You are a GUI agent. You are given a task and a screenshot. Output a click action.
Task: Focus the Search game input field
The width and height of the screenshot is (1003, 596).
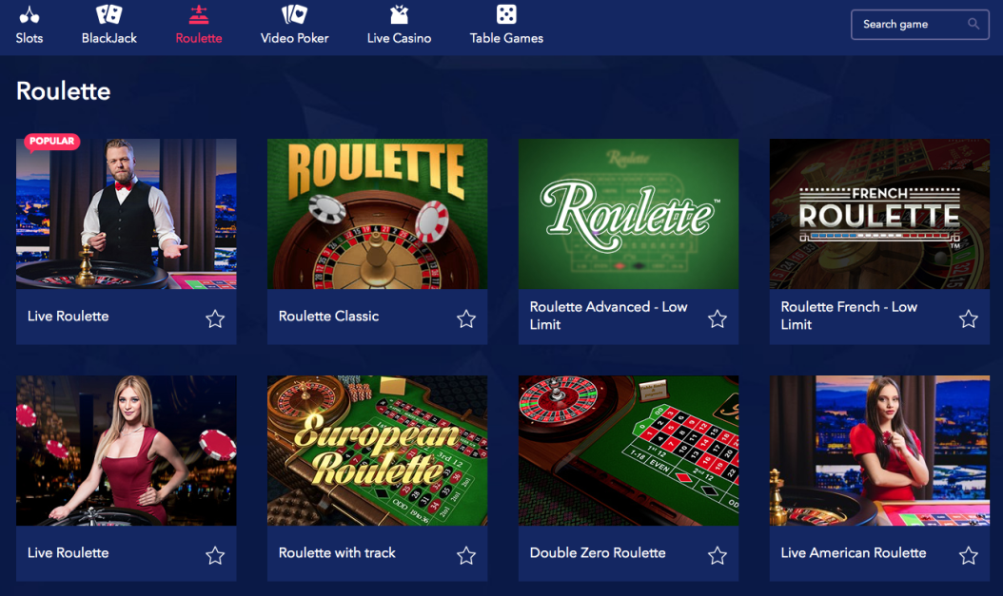click(x=920, y=25)
